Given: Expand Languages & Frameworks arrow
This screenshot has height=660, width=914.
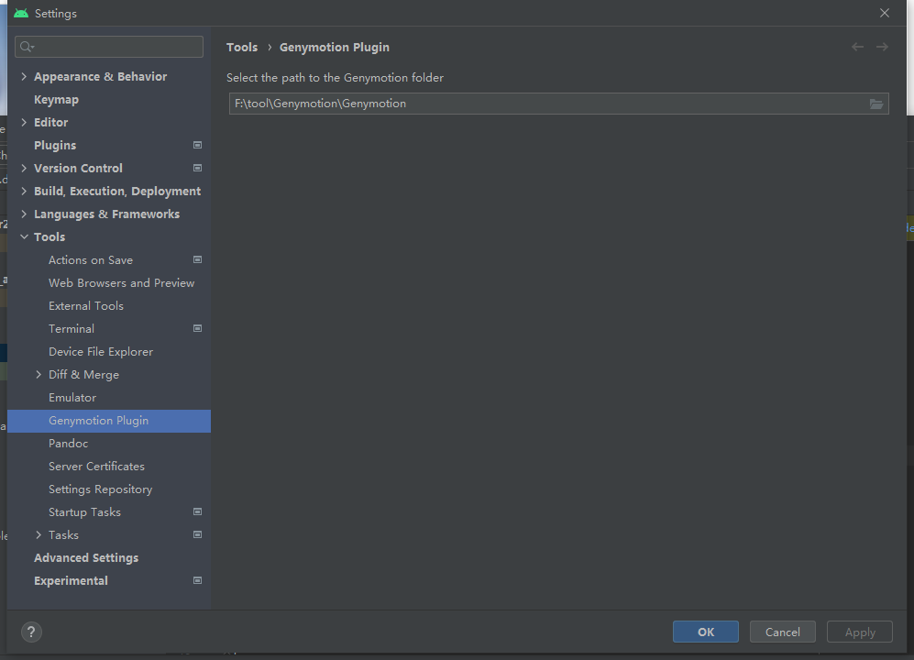Looking at the screenshot, I should 24,214.
